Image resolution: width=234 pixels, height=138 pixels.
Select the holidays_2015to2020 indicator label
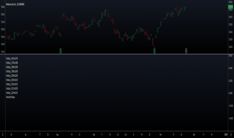pos(12,89)
